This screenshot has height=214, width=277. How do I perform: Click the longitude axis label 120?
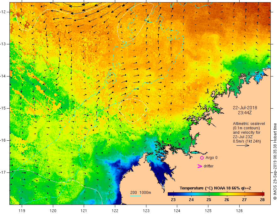click(x=53, y=211)
